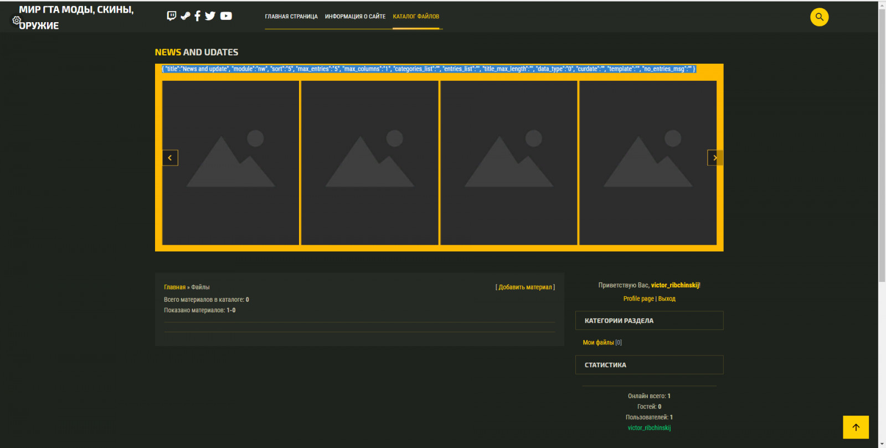
Task: Select Информация о сайте menu item
Action: coord(355,17)
